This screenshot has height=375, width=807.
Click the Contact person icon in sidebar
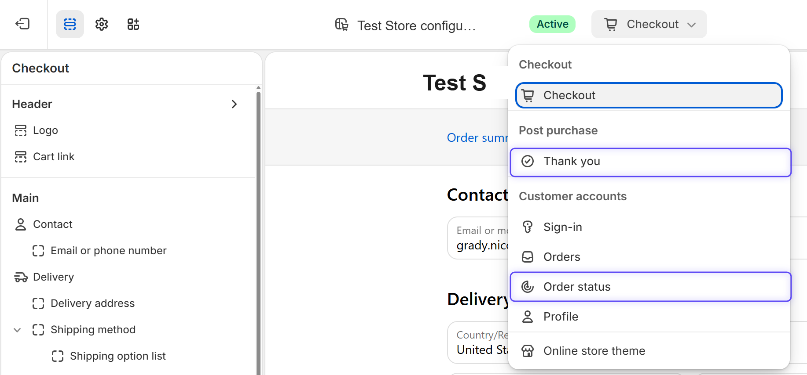coord(21,224)
